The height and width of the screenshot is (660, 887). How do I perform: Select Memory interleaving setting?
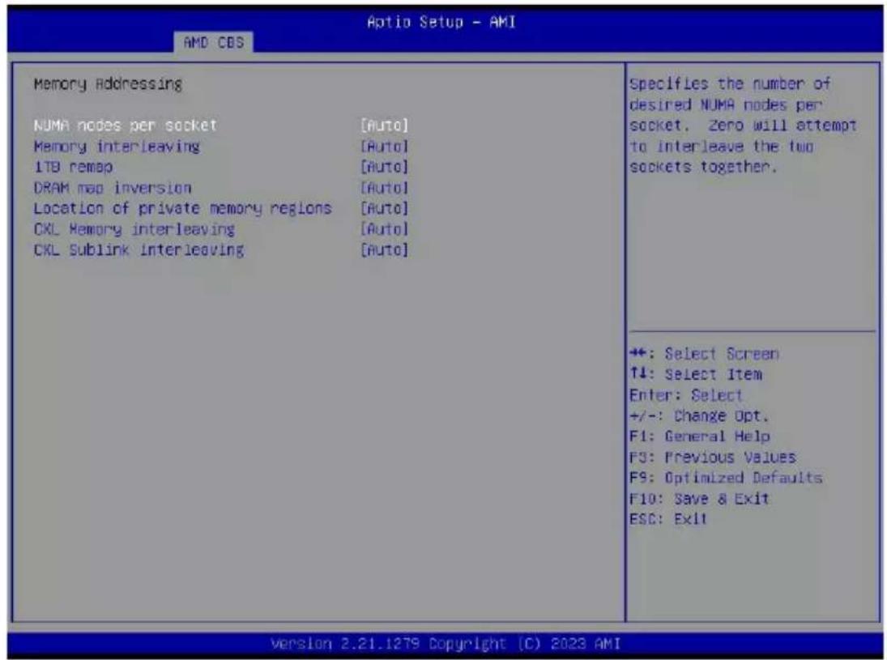pos(117,147)
